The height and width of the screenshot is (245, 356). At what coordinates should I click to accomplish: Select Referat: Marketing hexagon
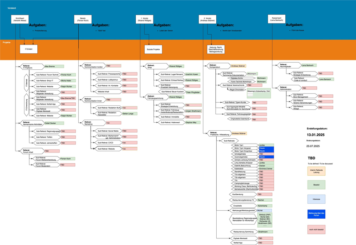pos(94,123)
